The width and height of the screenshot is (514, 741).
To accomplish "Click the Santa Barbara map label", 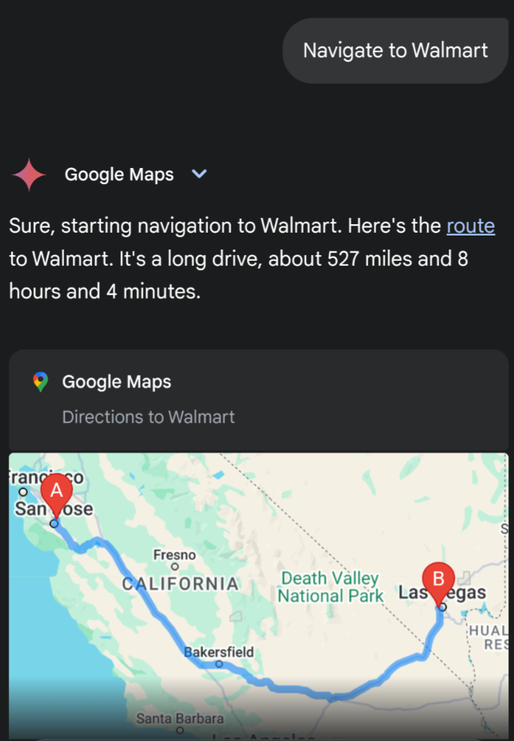I will (x=180, y=719).
